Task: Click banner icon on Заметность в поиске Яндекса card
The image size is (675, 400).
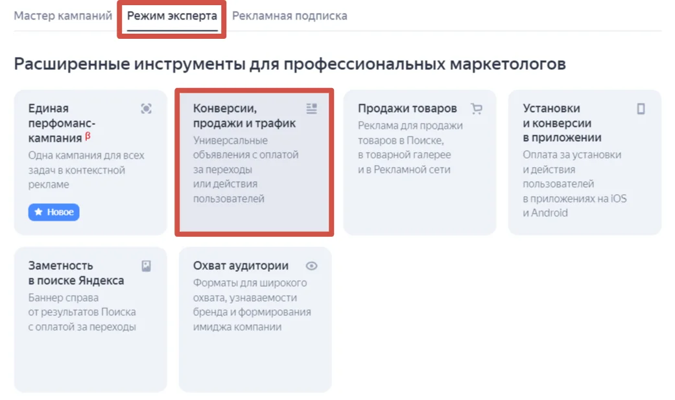Action: pyautogui.click(x=147, y=266)
